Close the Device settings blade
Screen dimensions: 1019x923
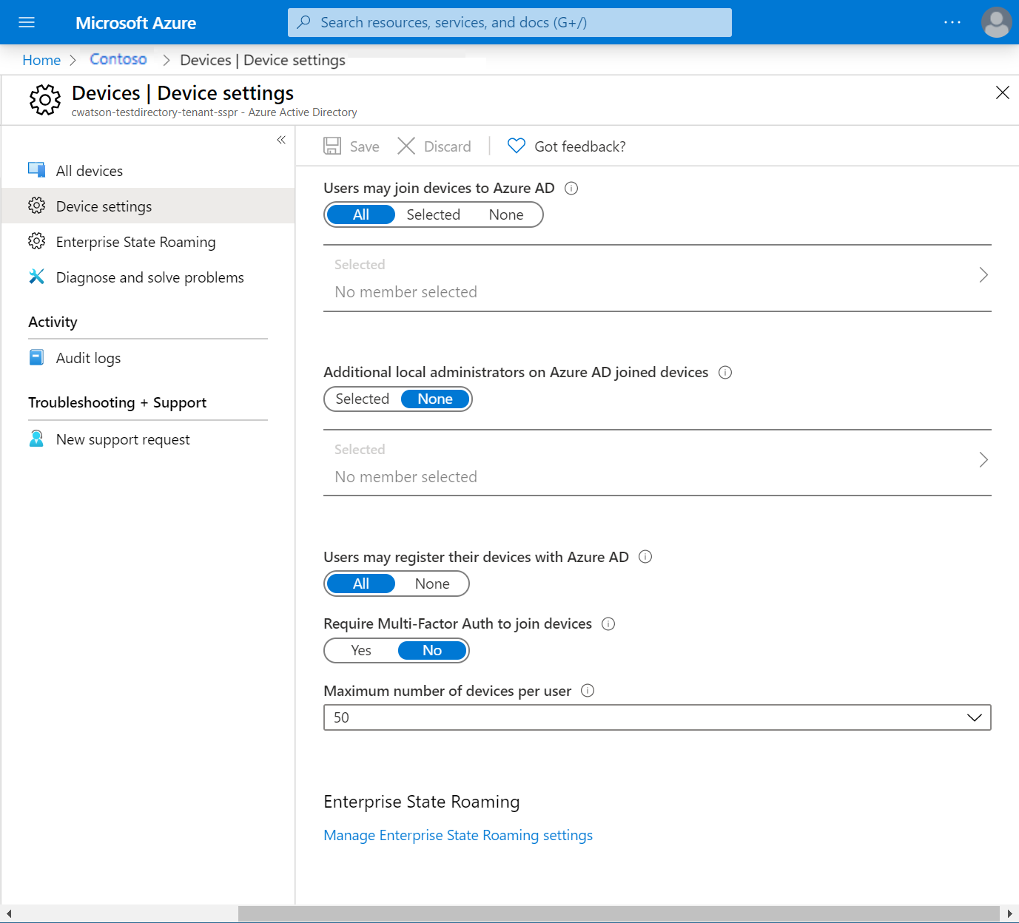point(1002,92)
